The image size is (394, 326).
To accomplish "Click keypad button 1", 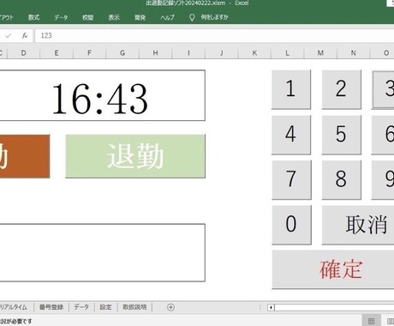I will pos(291,89).
